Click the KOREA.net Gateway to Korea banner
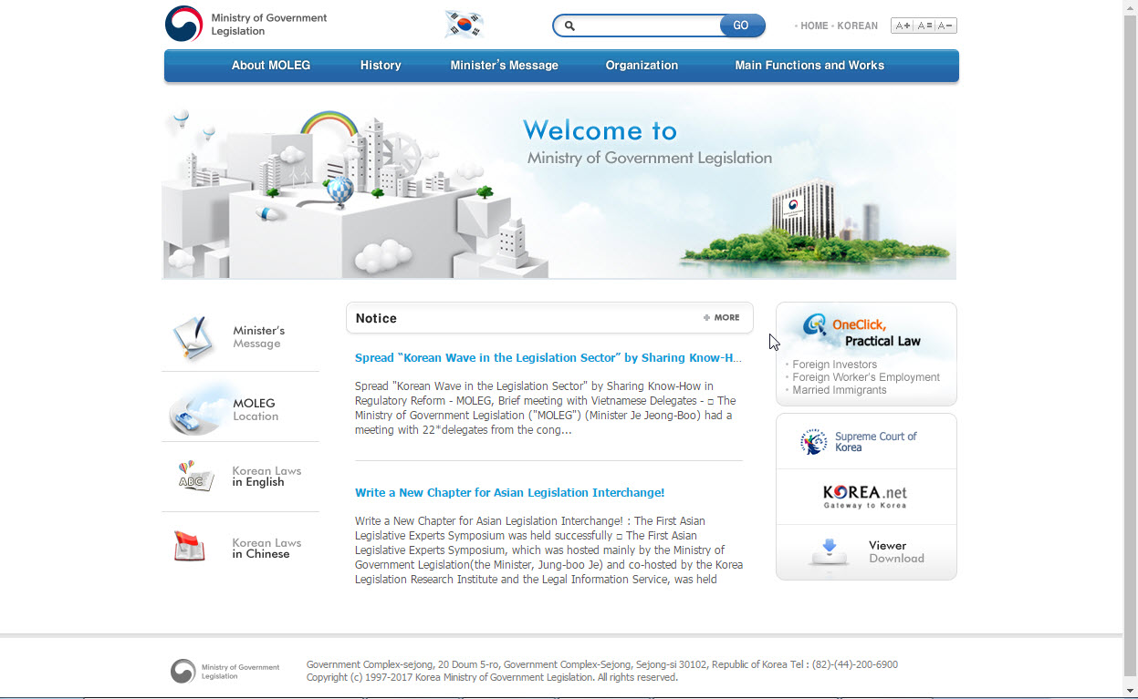1138x699 pixels. coord(865,497)
